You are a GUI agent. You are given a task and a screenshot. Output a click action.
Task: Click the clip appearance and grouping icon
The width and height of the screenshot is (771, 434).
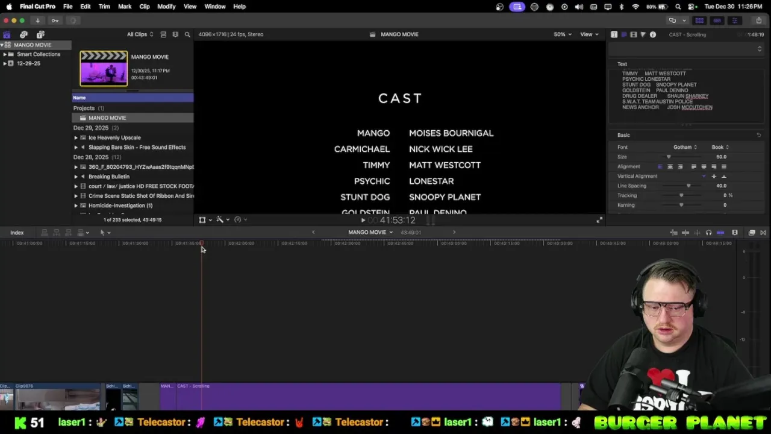coord(175,34)
